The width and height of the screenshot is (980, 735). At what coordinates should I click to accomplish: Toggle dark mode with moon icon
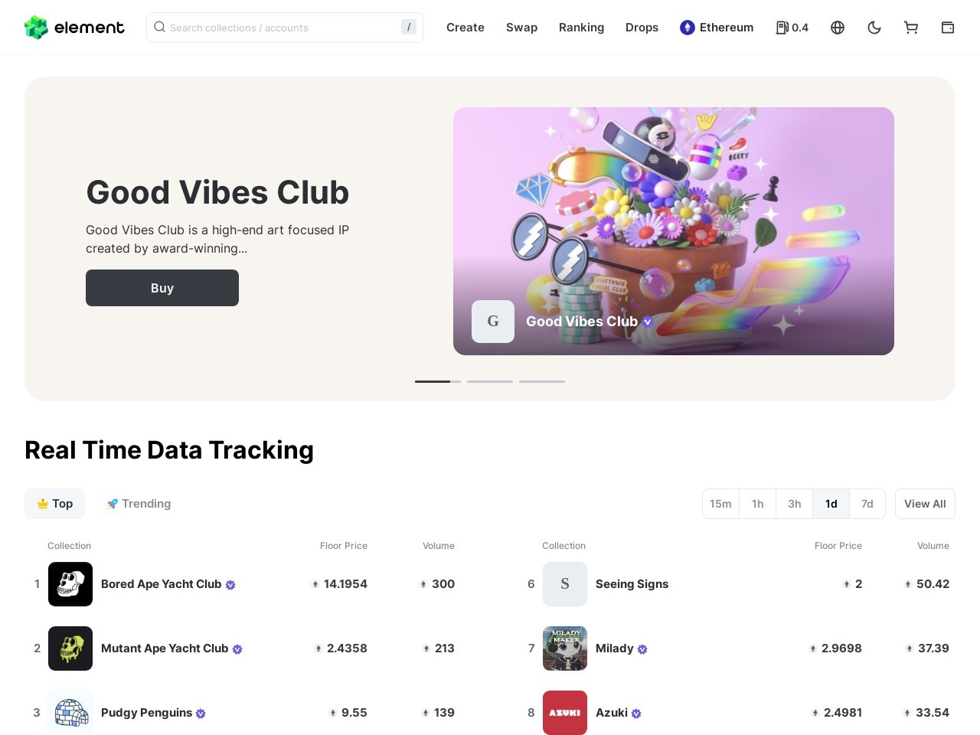pos(874,28)
